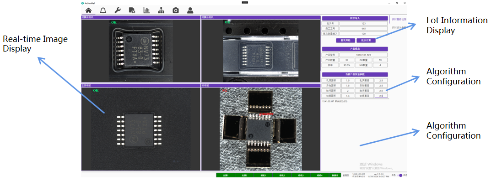Open the home page icon

point(88,10)
